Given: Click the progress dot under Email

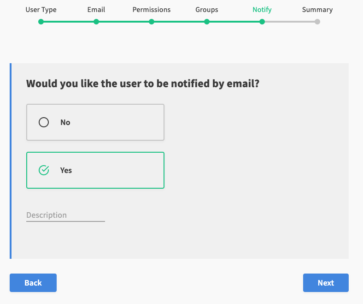Looking at the screenshot, I should tap(96, 22).
